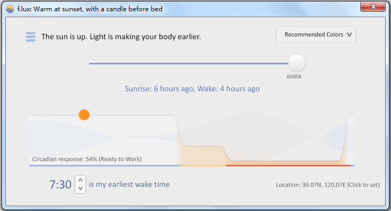Image resolution: width=391 pixels, height=211 pixels.
Task: Increase wake time with up arrow
Action: point(81,180)
